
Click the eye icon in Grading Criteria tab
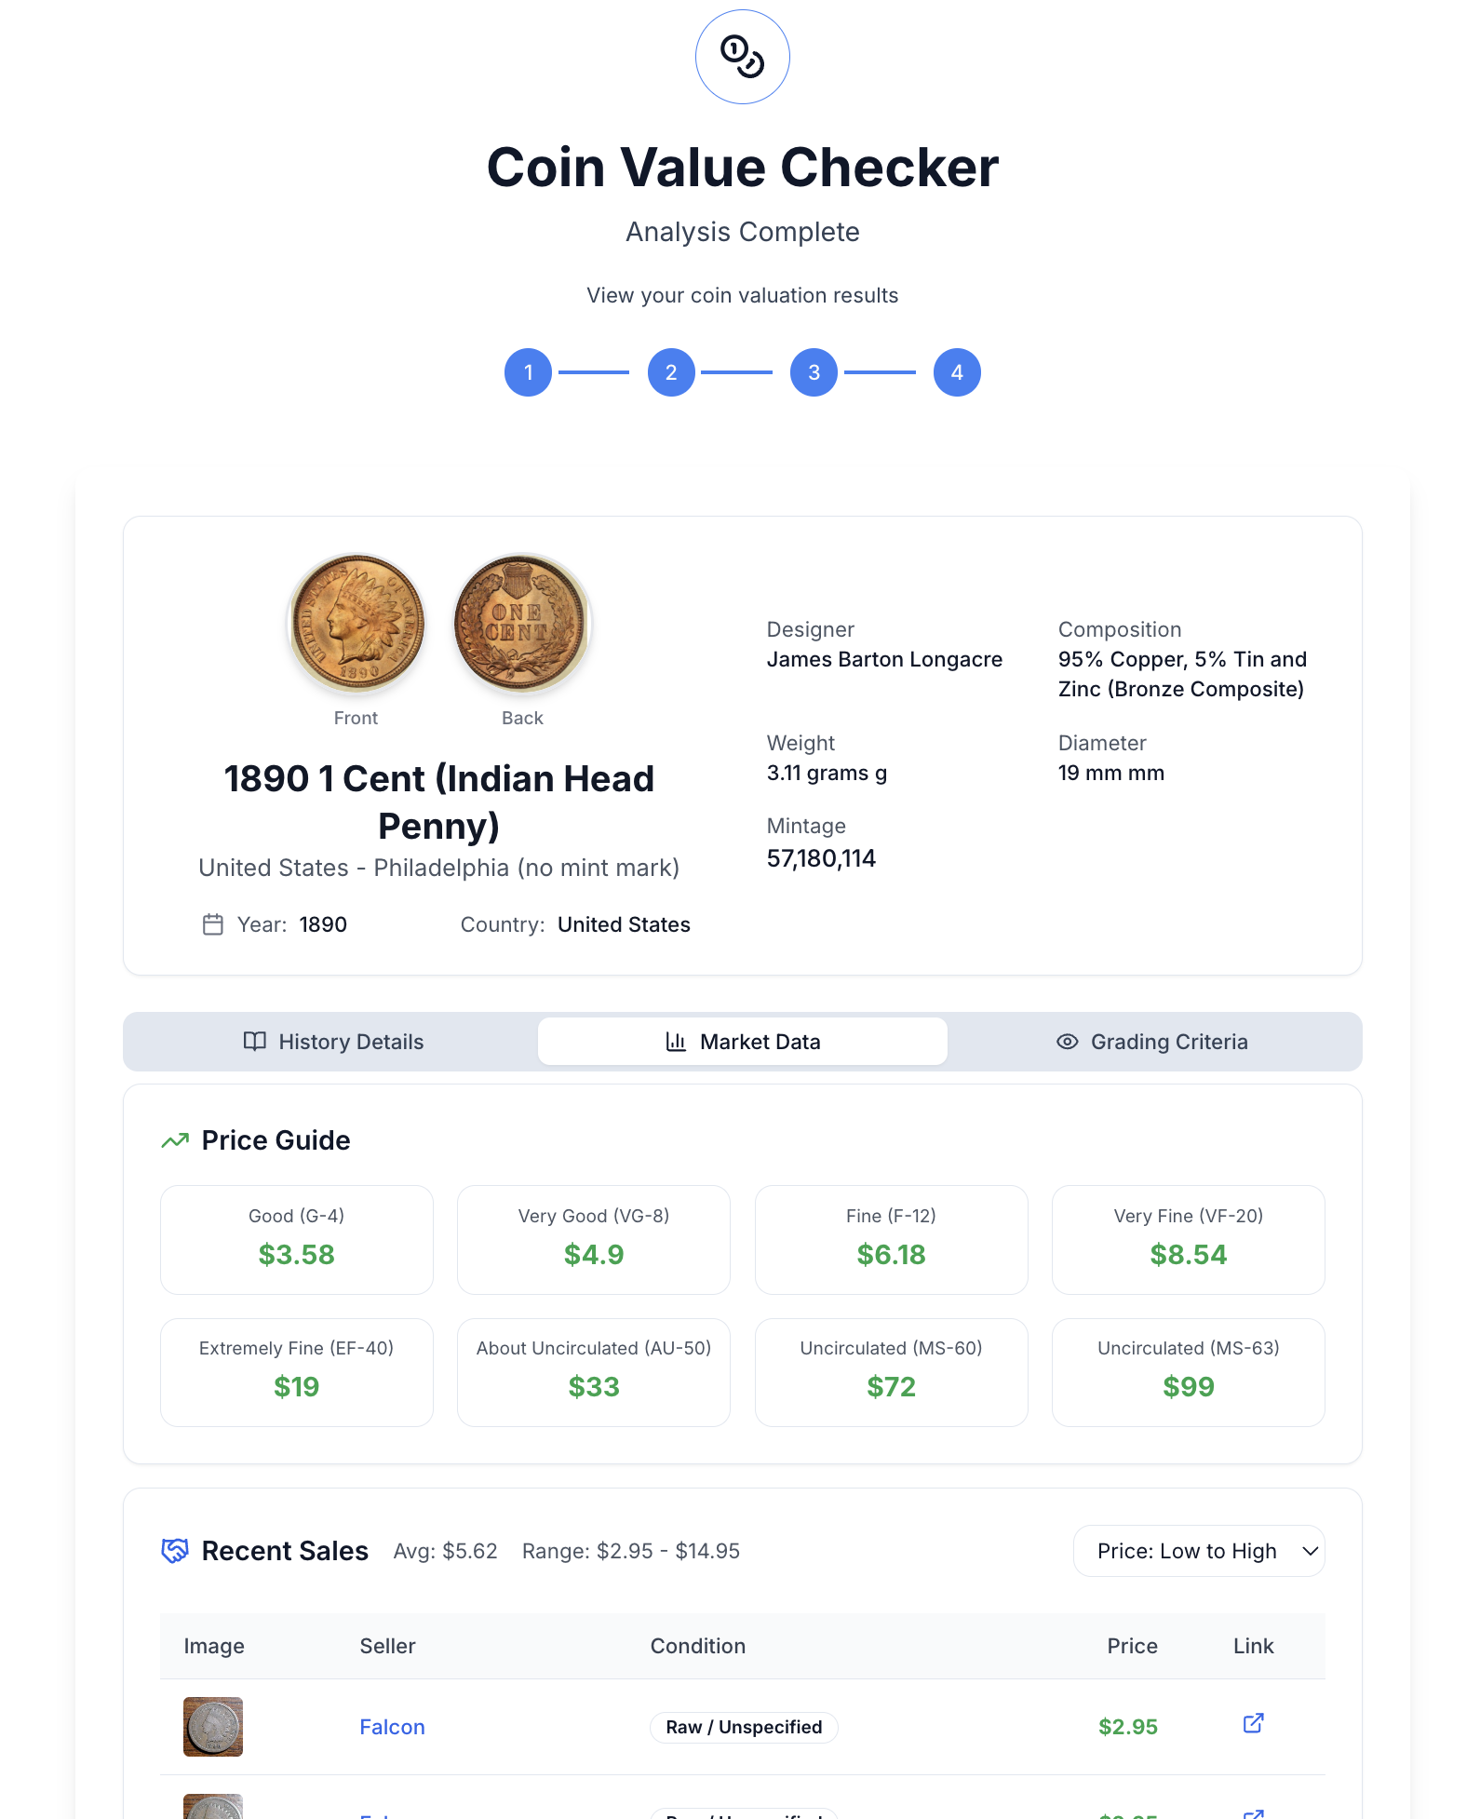tap(1067, 1042)
